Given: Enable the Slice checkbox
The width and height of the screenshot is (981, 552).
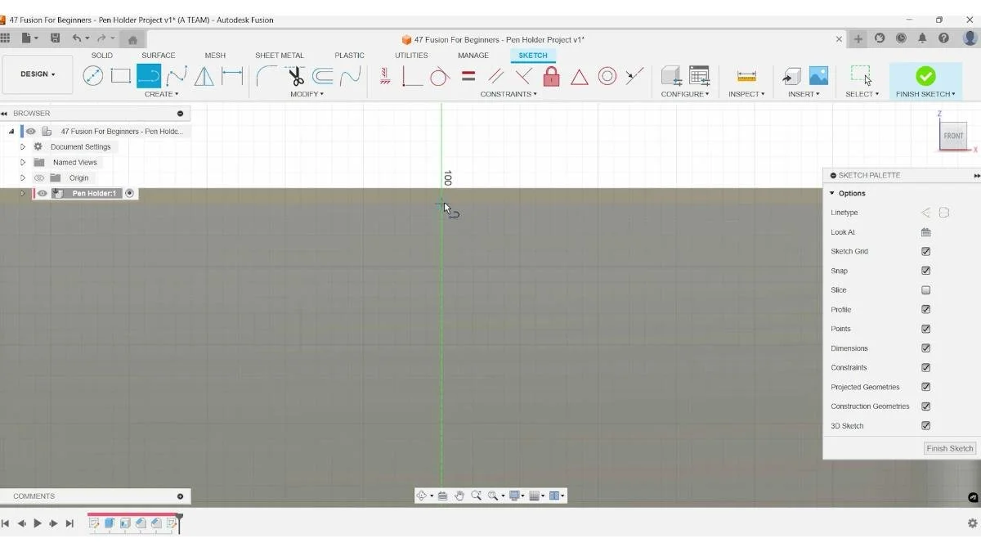Looking at the screenshot, I should (926, 290).
